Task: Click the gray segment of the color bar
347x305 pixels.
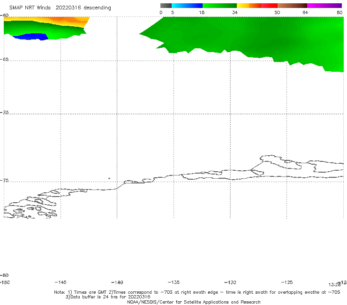Action: (x=166, y=6)
